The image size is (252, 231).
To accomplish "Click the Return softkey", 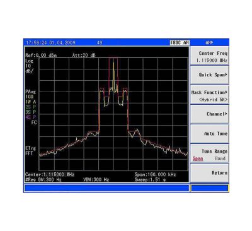I will click(209, 173).
